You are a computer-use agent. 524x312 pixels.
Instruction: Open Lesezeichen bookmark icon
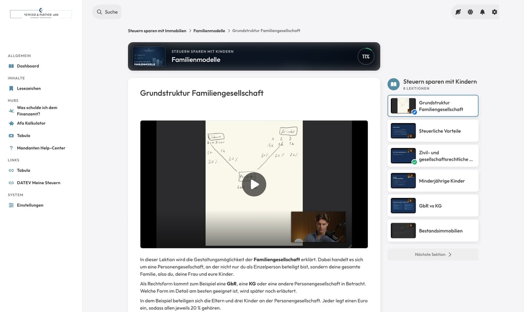11,88
